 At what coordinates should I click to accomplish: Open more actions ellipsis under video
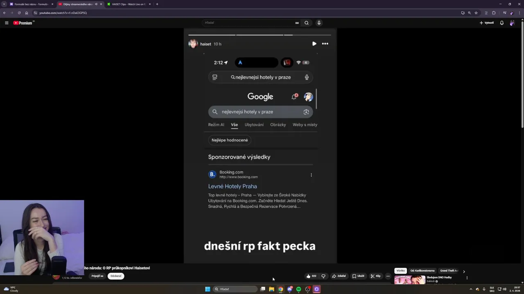pyautogui.click(x=388, y=276)
